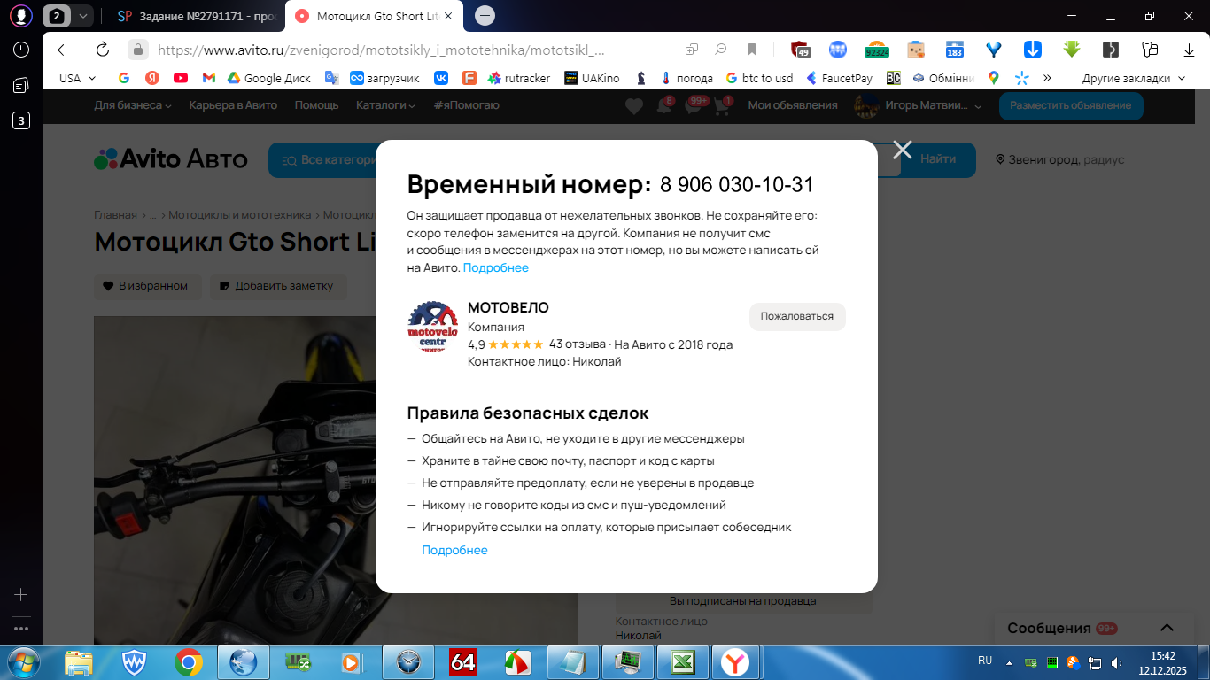The height and width of the screenshot is (680, 1210).
Task: Open the Помощь menu item
Action: [x=316, y=105]
